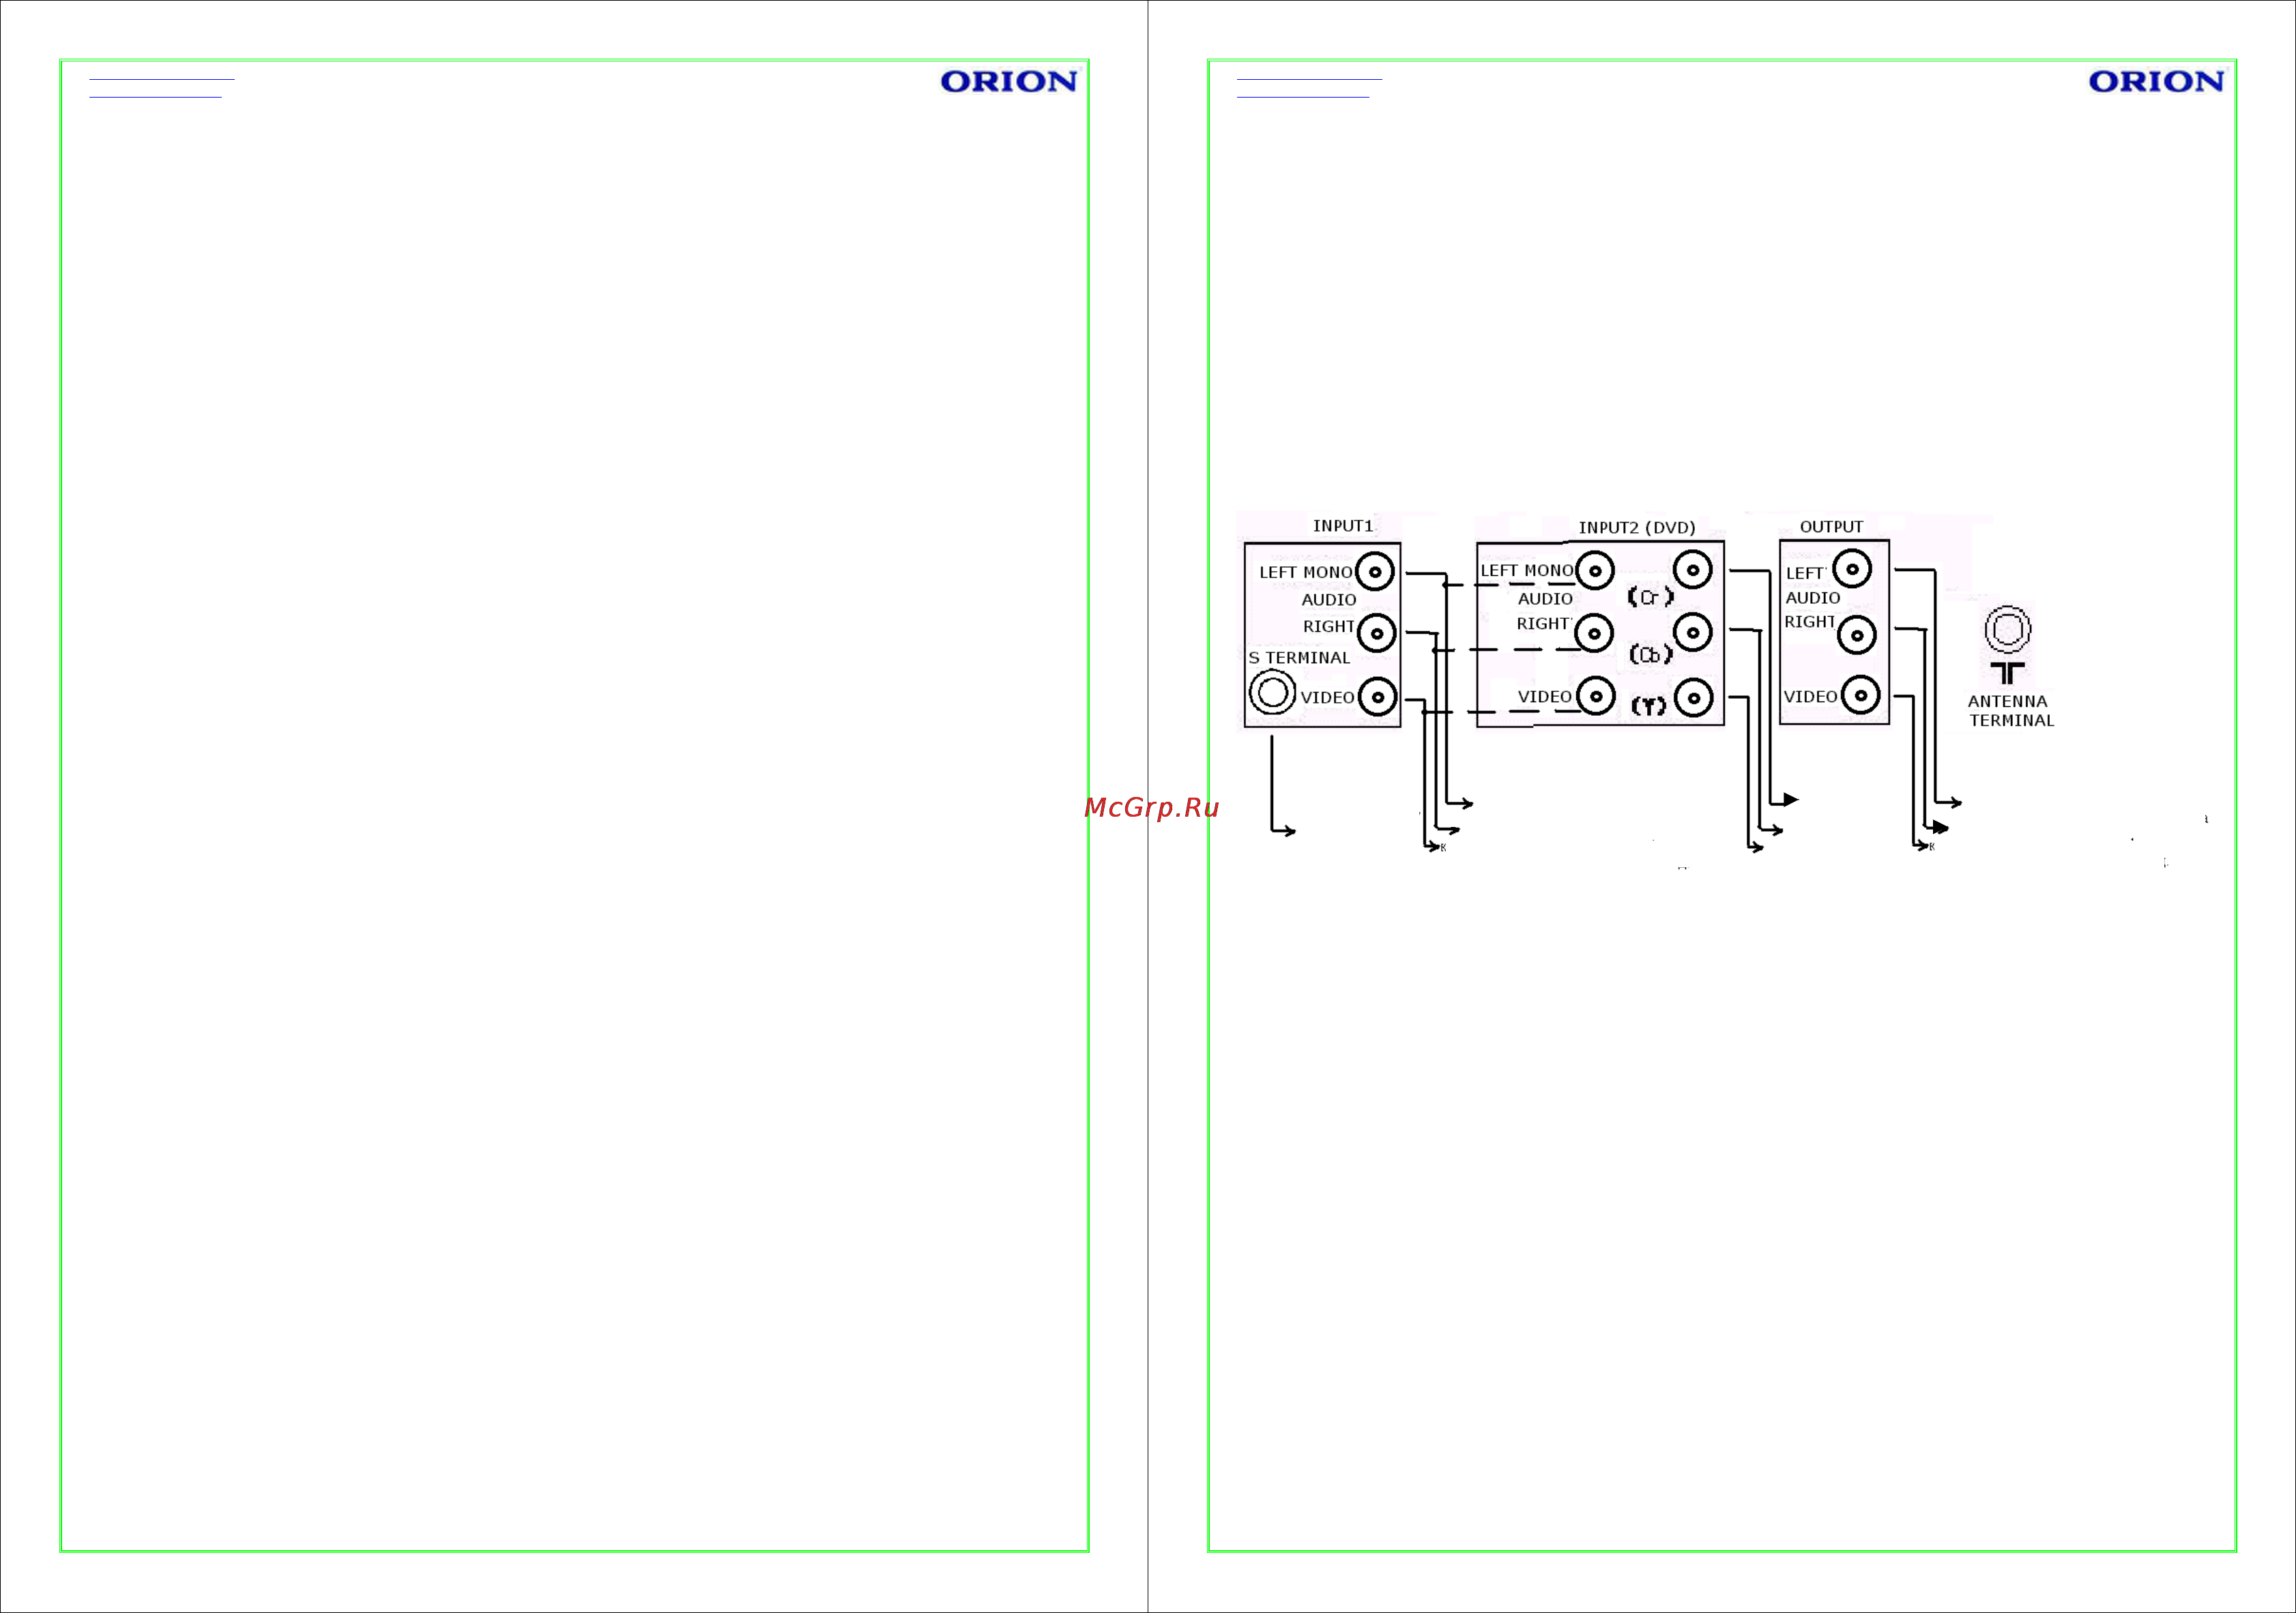Click the Y component jack in INPUT2
2296x1613 pixels.
1694,698
